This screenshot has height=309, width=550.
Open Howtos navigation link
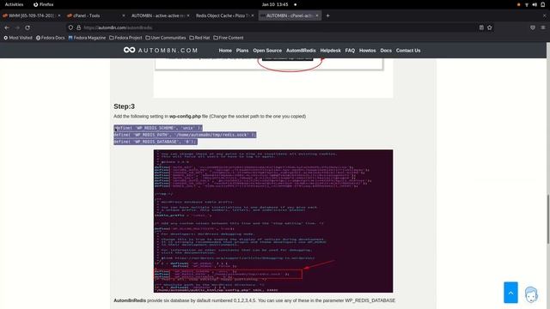click(x=367, y=51)
